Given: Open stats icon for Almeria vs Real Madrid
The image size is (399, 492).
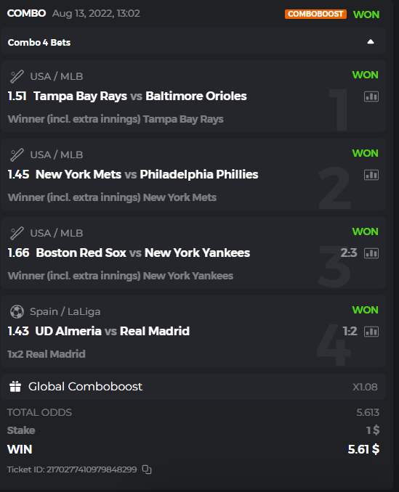Looking at the screenshot, I should pos(371,332).
